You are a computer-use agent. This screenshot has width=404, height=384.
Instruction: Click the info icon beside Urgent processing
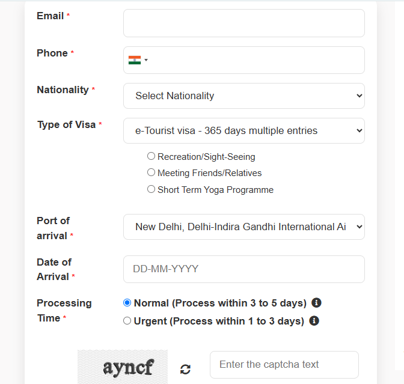314,321
